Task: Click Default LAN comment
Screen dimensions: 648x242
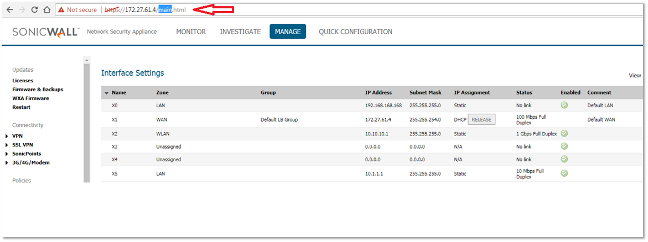Action: coord(600,106)
